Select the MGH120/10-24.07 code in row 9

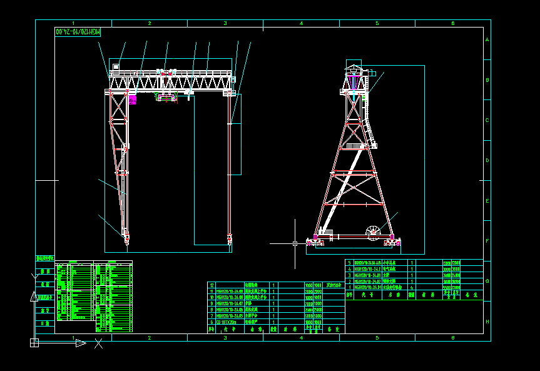(x=230, y=303)
